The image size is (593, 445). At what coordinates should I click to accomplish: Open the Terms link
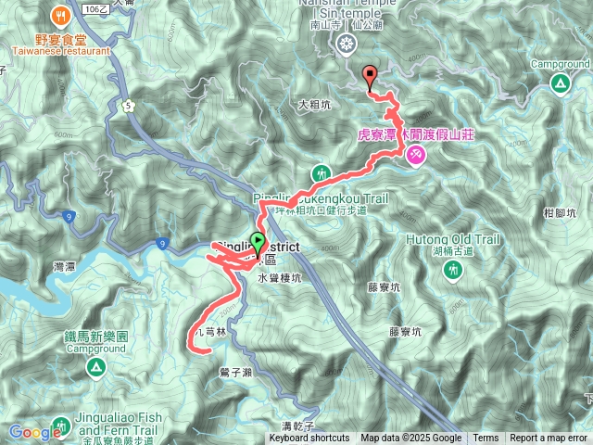point(486,439)
